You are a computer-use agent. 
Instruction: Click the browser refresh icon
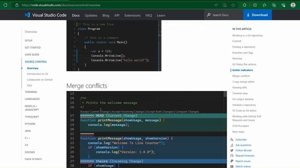(x=5, y=5)
